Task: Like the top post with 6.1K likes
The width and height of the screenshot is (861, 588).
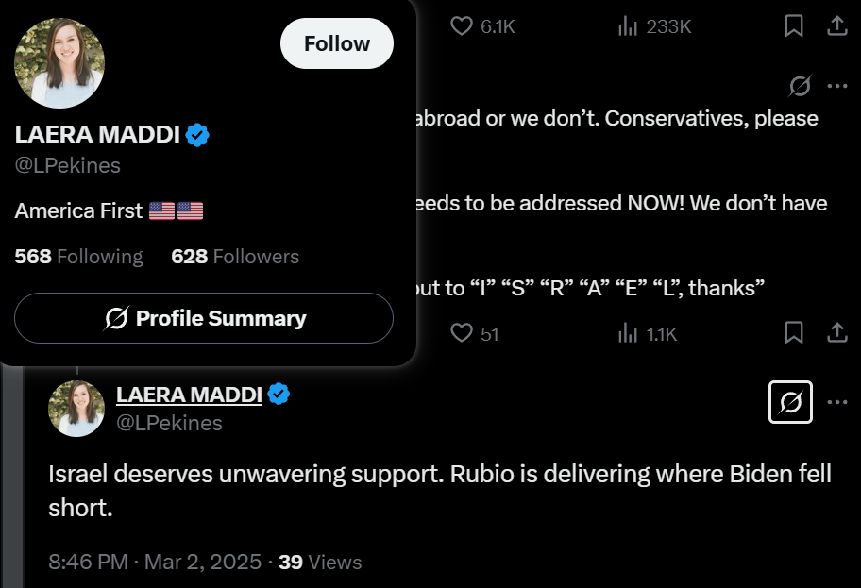Action: pyautogui.click(x=462, y=26)
